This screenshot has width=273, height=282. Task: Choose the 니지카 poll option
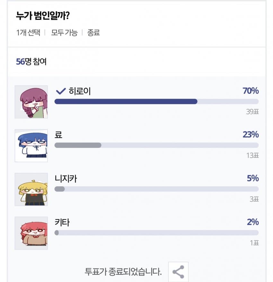point(66,179)
